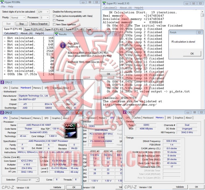Open SPD tab in CPU-Z Memory window
Image resolution: width=205 pixels, height=190 pixels.
[x=169, y=118]
